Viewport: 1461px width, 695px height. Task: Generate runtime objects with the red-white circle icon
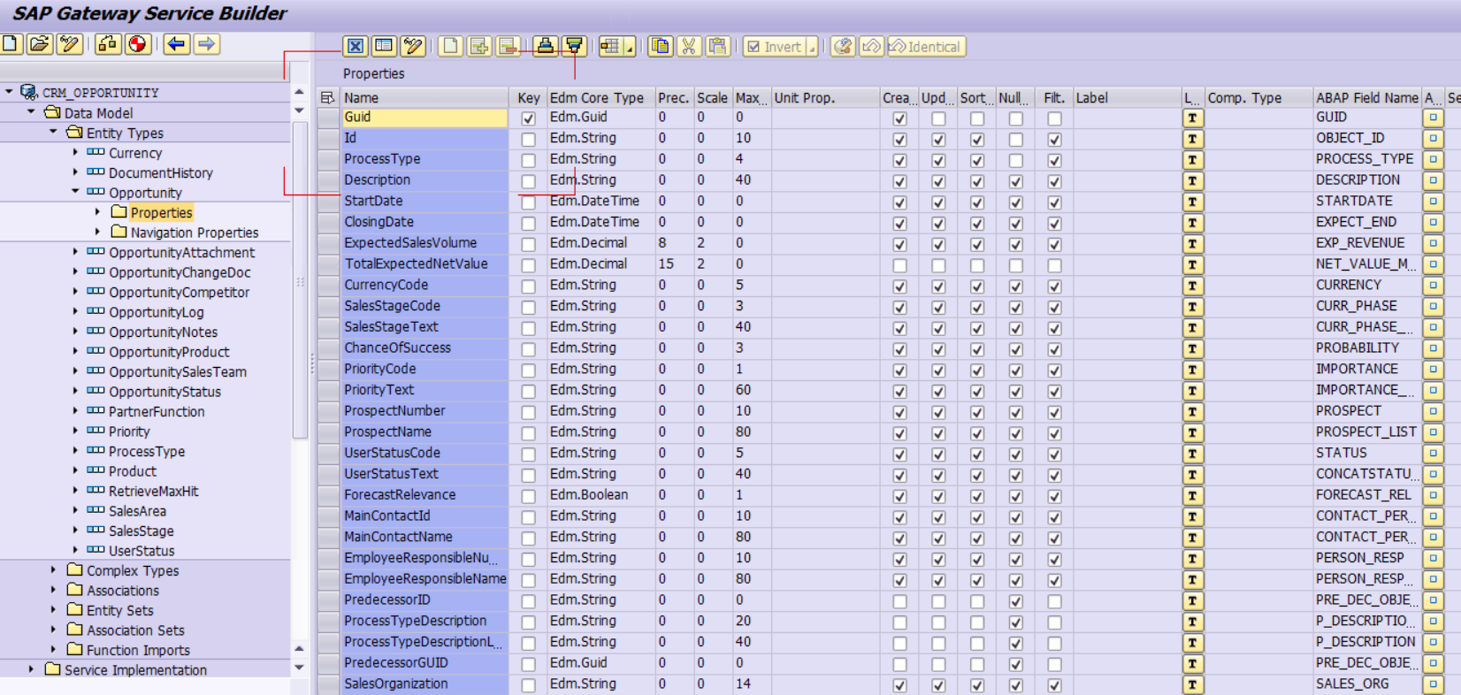(138, 43)
